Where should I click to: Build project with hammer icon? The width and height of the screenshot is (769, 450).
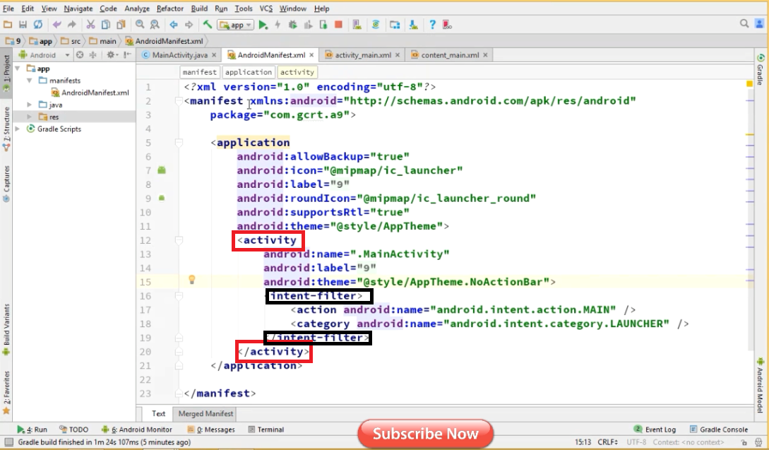(x=208, y=25)
